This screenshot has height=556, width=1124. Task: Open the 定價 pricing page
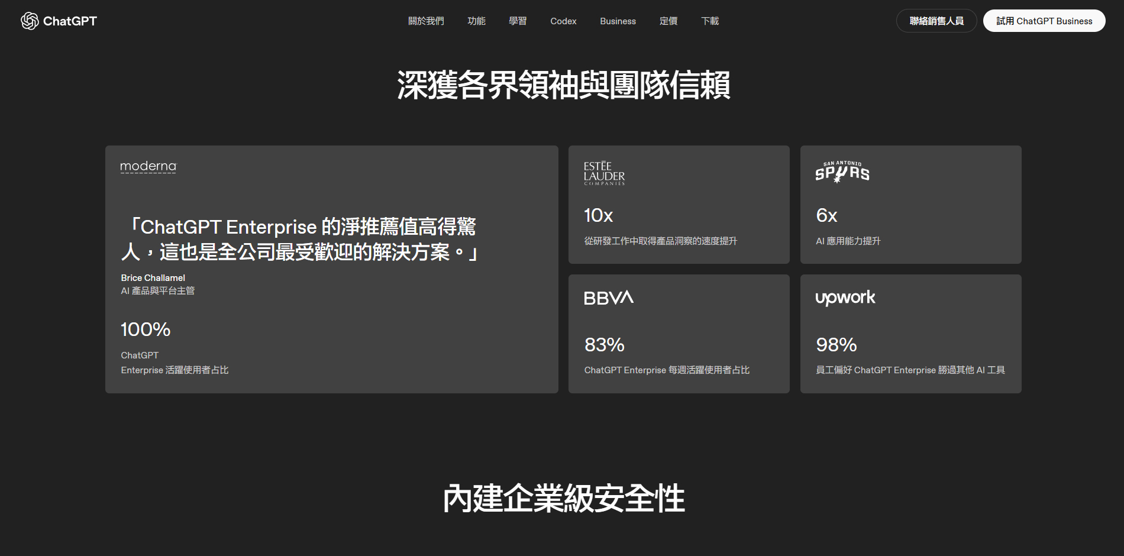click(x=668, y=21)
